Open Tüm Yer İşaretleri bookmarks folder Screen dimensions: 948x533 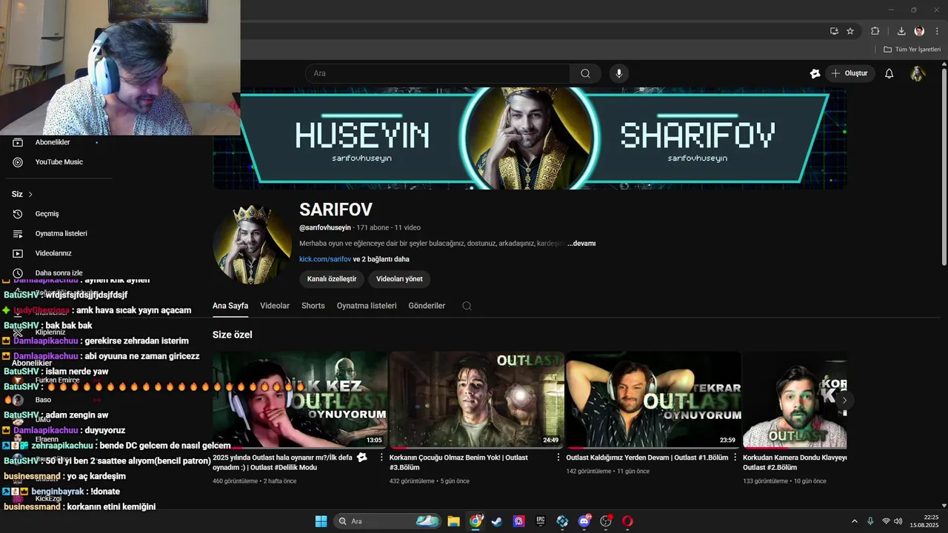[x=912, y=50]
